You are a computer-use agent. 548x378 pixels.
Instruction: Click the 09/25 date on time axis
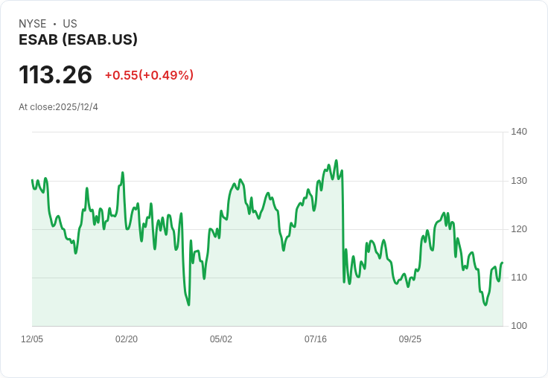coord(410,339)
